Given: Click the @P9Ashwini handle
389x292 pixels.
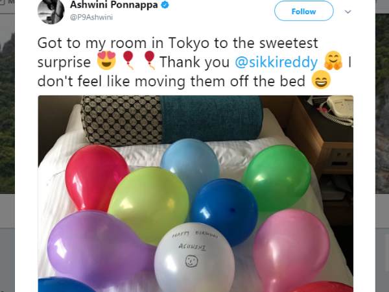Looking at the screenshot, I should (x=91, y=18).
